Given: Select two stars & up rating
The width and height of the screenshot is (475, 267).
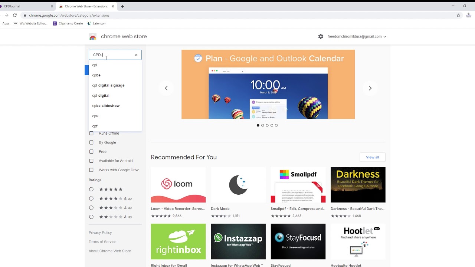Looking at the screenshot, I should point(91,217).
